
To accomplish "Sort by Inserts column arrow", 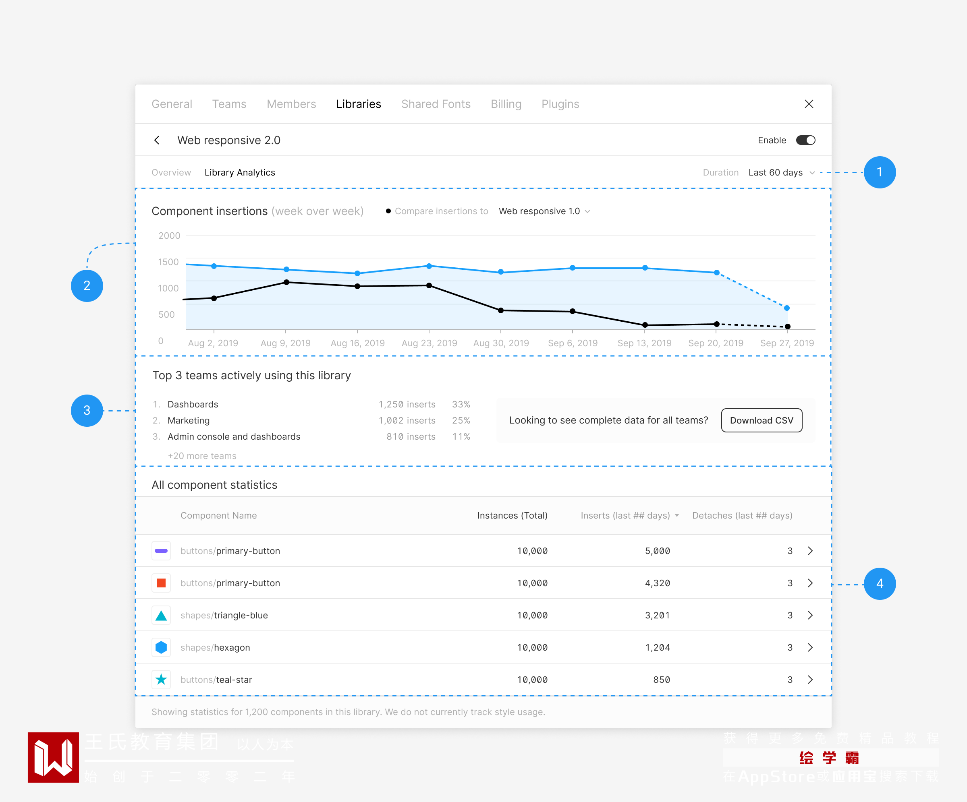I will 677,515.
